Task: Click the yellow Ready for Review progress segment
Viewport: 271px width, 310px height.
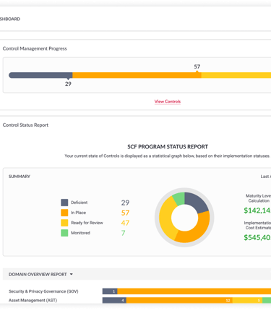Action: (236, 75)
